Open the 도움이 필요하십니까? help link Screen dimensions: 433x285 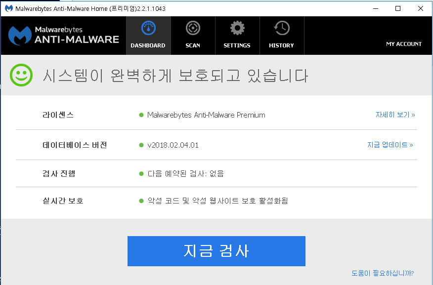pyautogui.click(x=383, y=273)
